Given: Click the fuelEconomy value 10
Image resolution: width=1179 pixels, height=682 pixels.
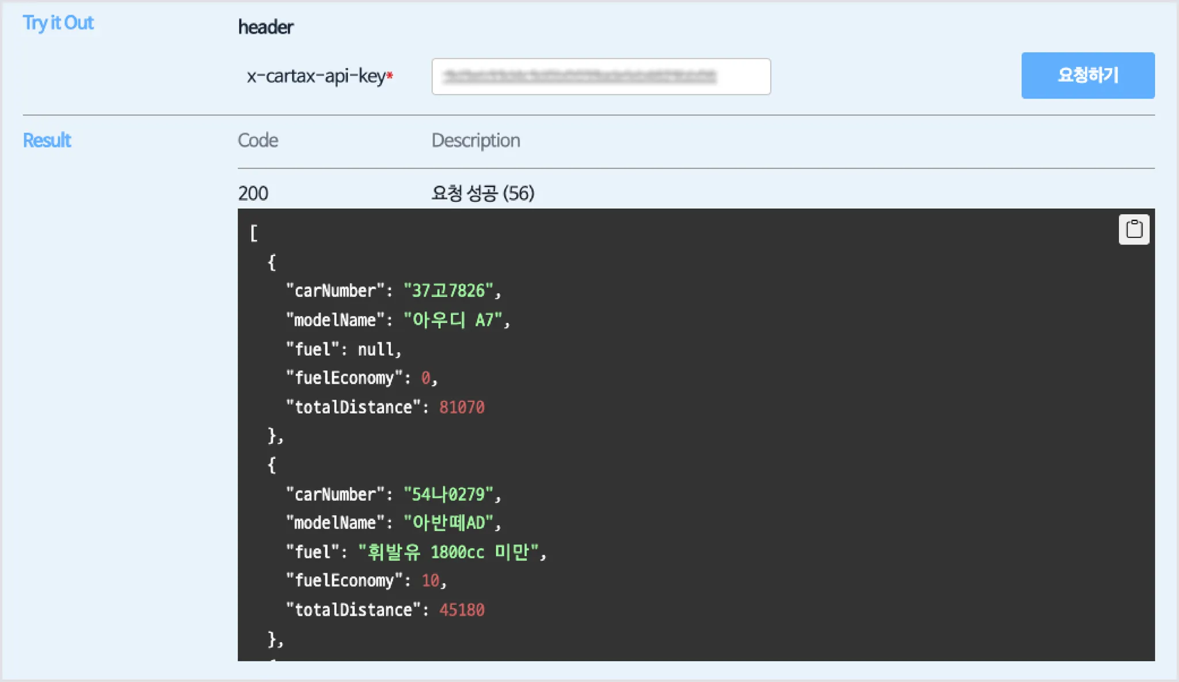Looking at the screenshot, I should coord(430,581).
